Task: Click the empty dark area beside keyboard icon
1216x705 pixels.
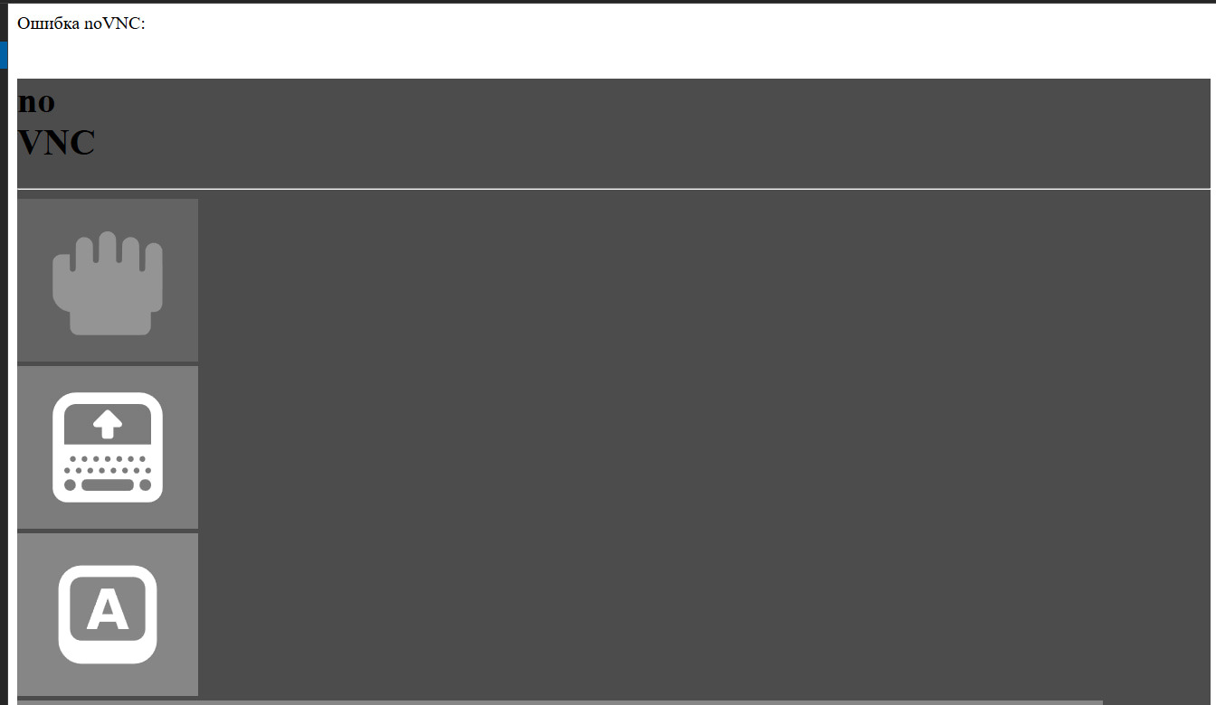Action: pos(704,447)
